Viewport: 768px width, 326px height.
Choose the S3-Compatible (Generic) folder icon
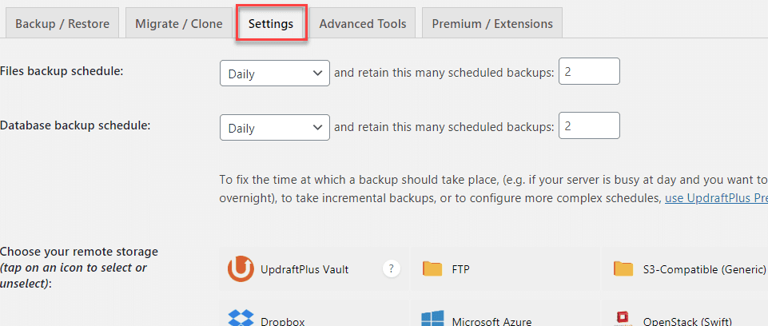click(x=623, y=268)
